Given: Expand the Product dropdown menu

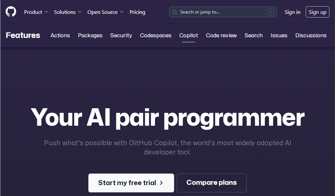Looking at the screenshot, I should pyautogui.click(x=36, y=12).
